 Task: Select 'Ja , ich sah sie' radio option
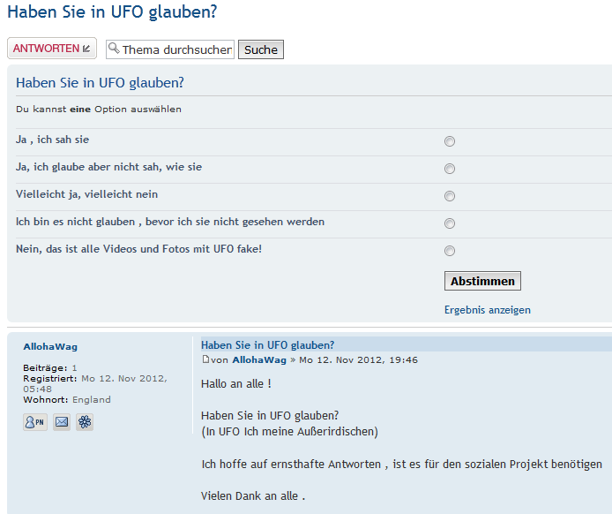tap(450, 141)
